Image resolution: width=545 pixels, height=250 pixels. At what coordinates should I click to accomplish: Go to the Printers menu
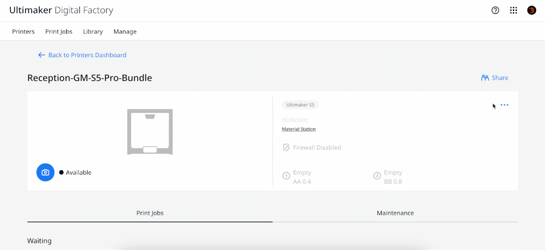coord(23,32)
